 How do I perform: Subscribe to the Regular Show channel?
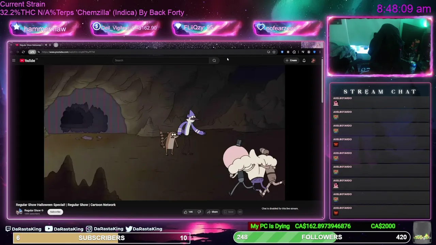click(55, 212)
